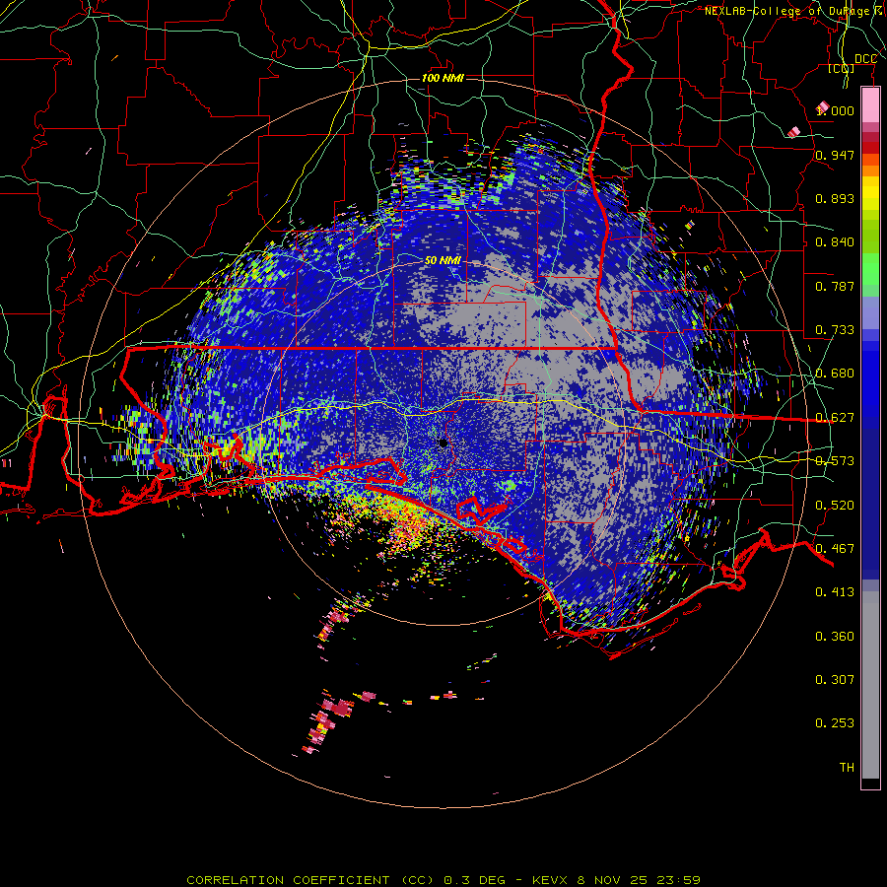
Task: Click the 0.840 scale value
Action: [835, 242]
